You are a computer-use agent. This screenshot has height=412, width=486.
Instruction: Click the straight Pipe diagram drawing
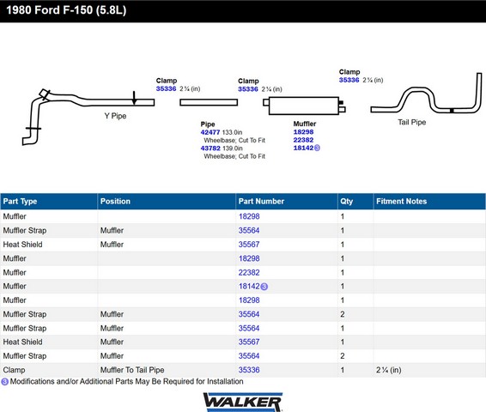point(209,102)
